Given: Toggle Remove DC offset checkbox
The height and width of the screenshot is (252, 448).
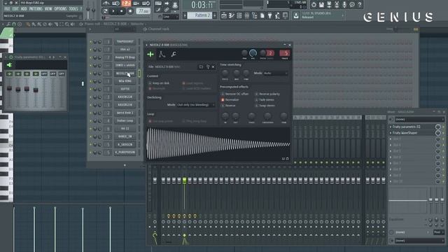Looking at the screenshot, I should 223,94.
